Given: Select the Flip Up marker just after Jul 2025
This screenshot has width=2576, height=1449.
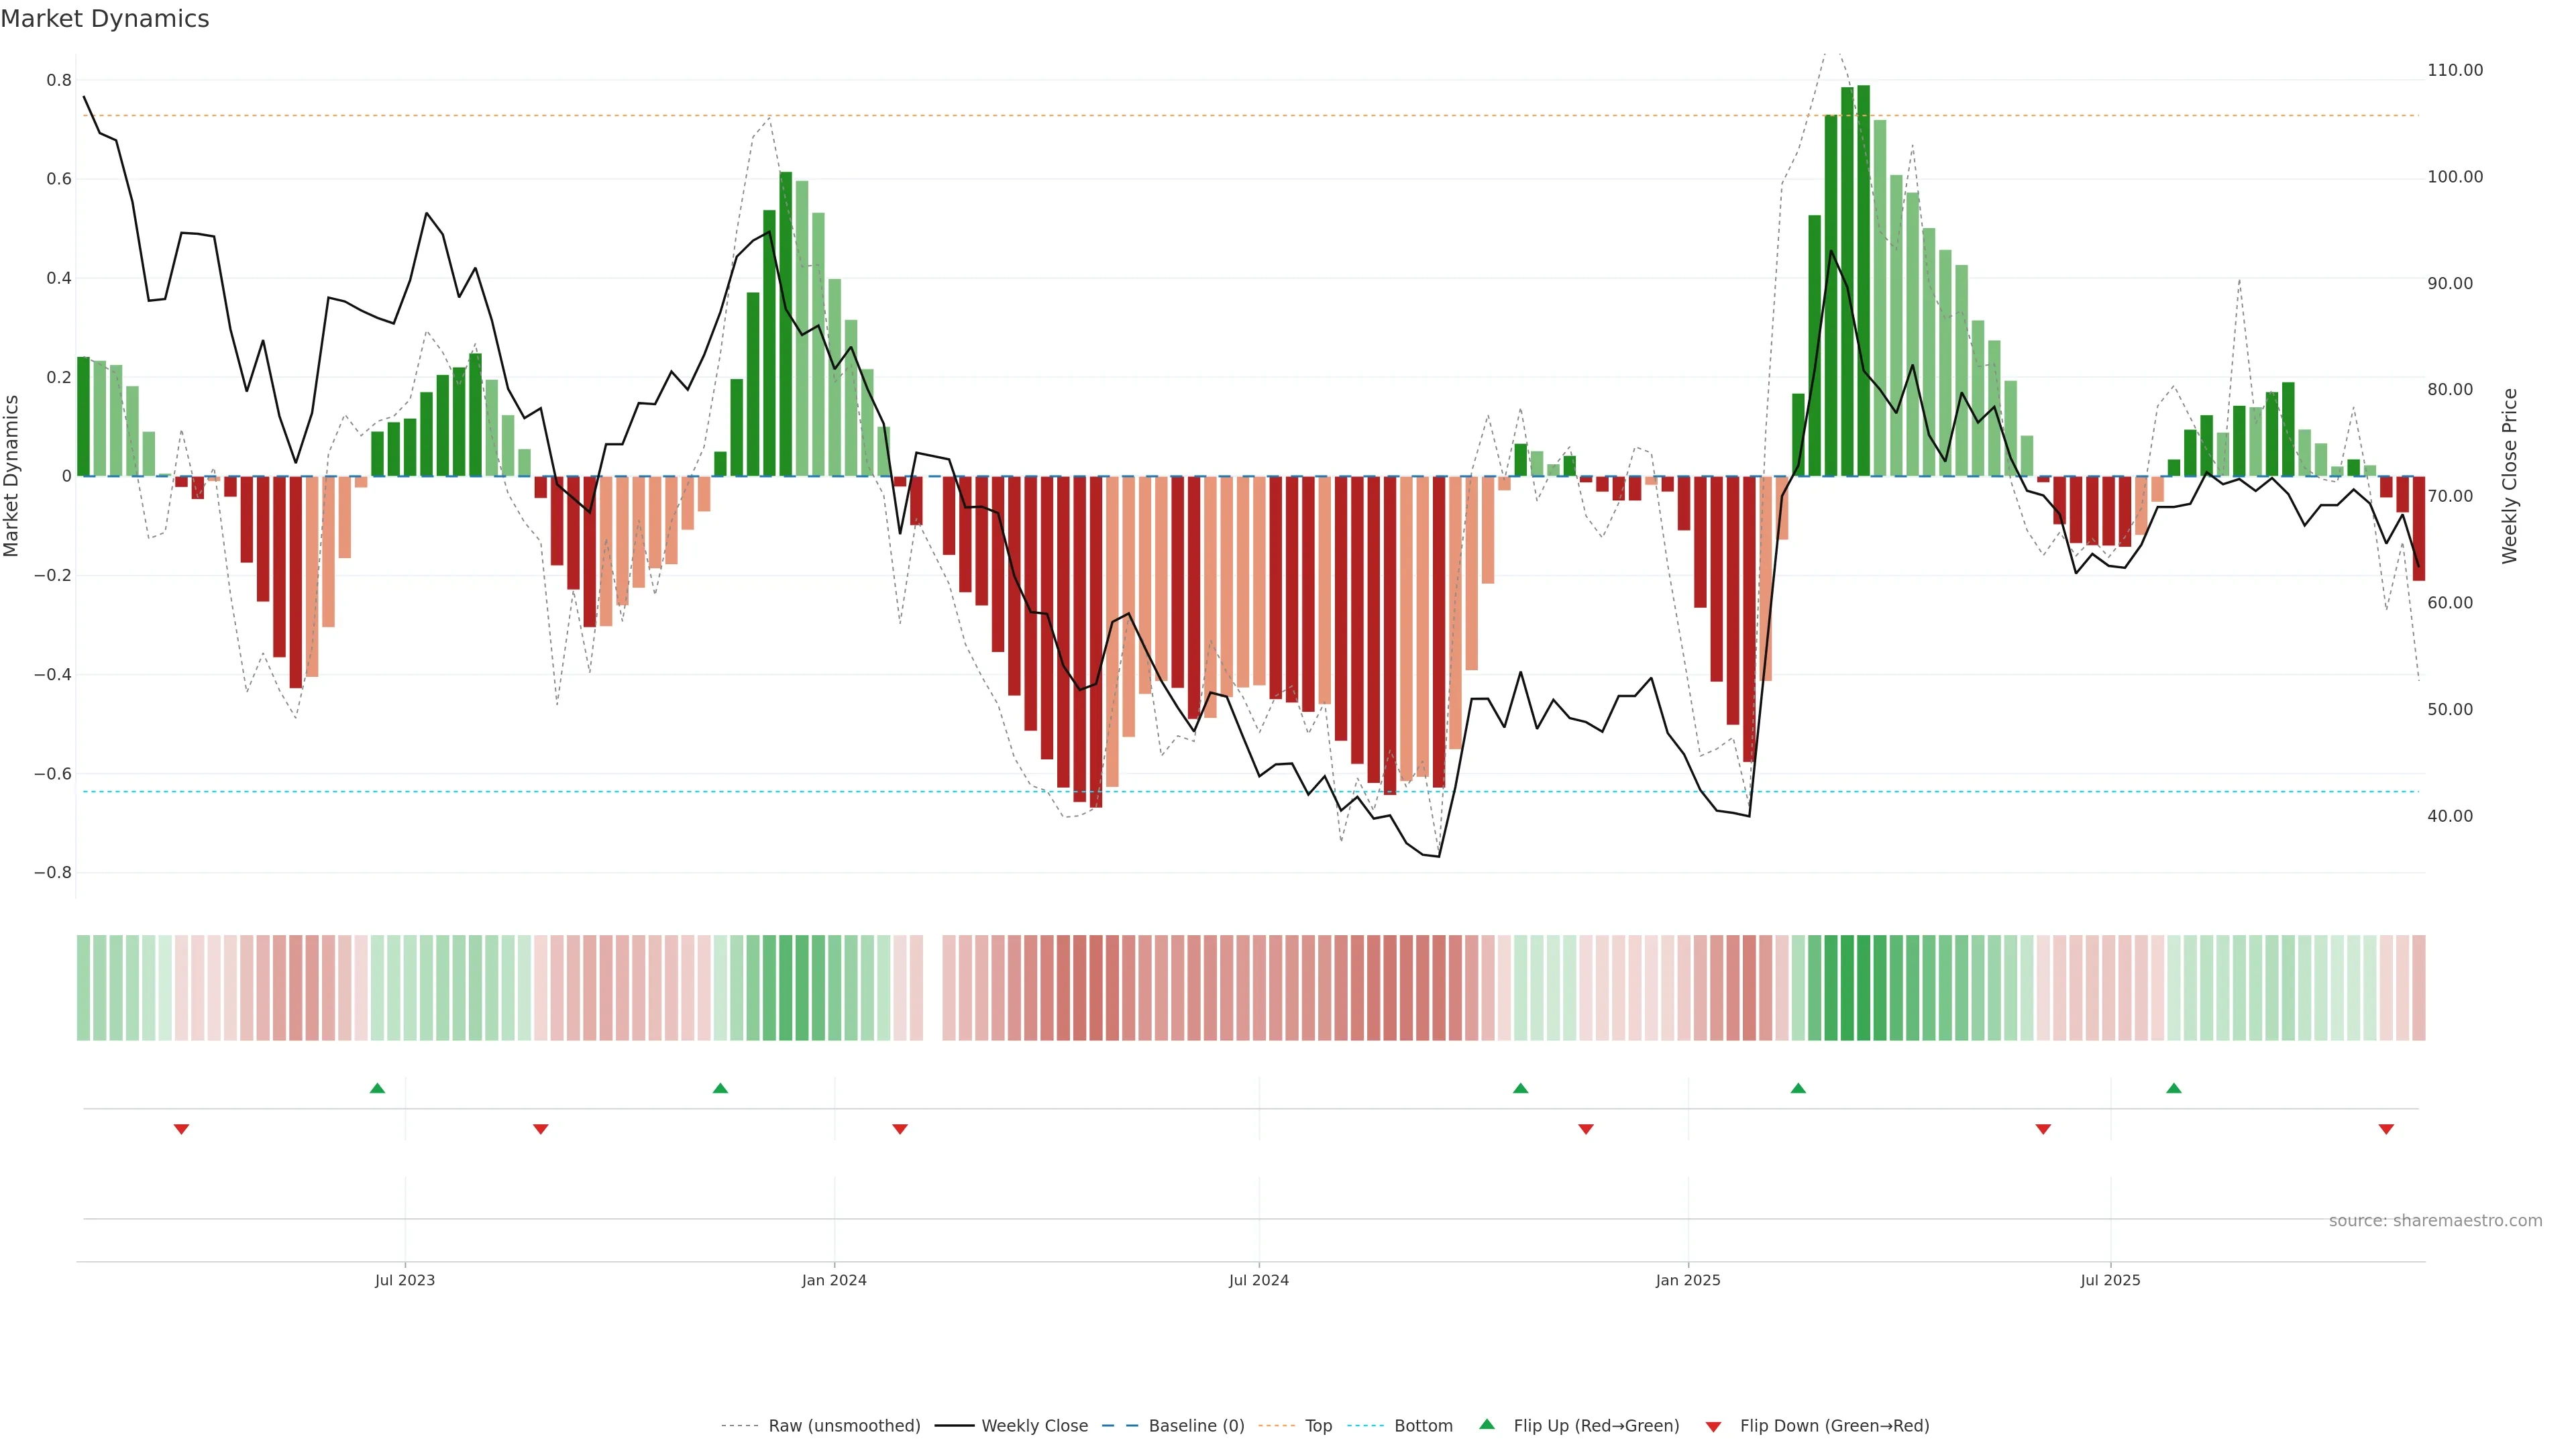Looking at the screenshot, I should click(x=2174, y=1088).
